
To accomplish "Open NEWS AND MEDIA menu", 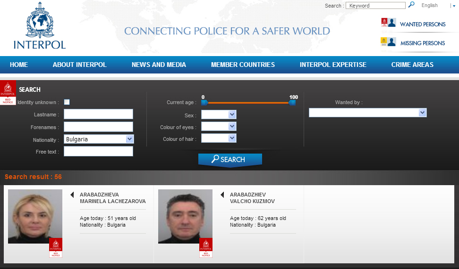I will click(159, 65).
